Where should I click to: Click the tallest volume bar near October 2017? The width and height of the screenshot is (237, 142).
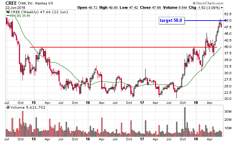point(185,122)
